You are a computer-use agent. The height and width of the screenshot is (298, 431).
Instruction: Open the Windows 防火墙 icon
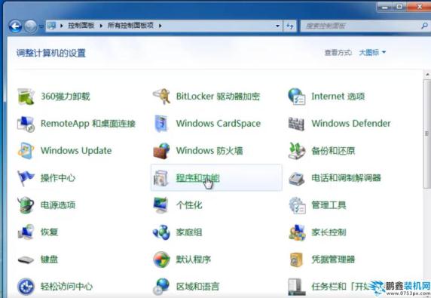pos(161,151)
